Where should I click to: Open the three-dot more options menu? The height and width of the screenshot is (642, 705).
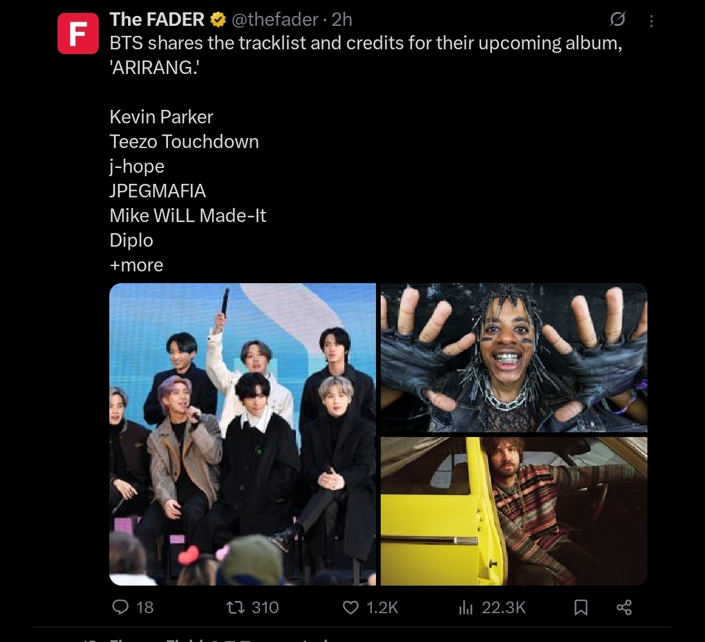pos(651,21)
